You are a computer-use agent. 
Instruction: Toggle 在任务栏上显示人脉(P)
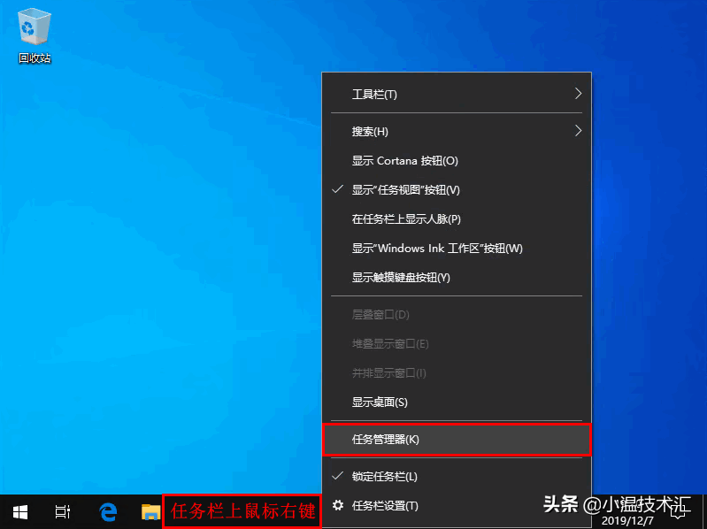pos(457,219)
